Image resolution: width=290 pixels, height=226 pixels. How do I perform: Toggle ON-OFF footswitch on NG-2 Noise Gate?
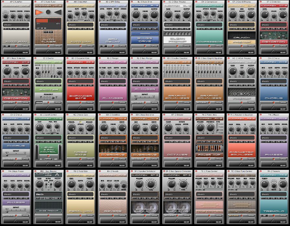click(81, 164)
